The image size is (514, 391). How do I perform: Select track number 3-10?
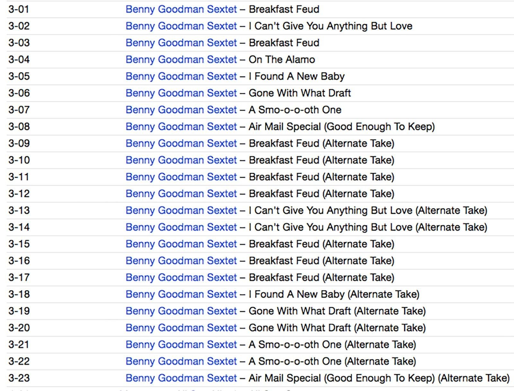coord(19,160)
